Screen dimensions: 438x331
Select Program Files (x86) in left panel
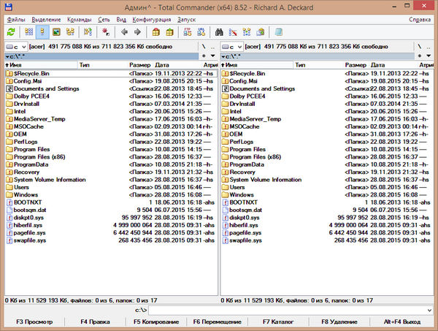[x=42, y=157]
